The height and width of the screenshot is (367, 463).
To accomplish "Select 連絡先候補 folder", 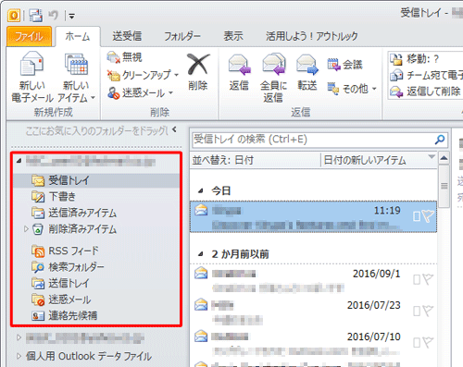I will (x=64, y=315).
